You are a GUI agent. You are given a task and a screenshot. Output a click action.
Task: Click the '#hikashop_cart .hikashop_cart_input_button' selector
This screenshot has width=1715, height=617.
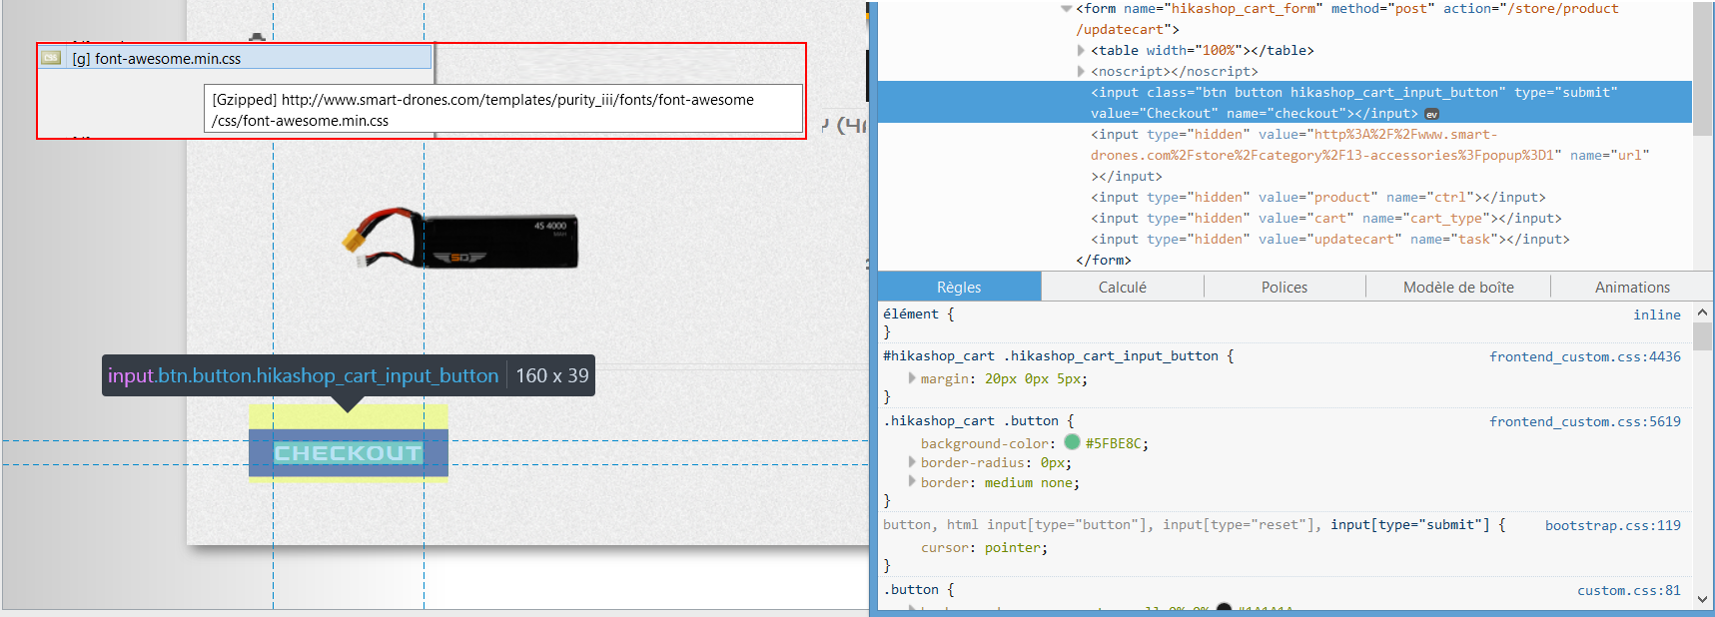click(1051, 355)
